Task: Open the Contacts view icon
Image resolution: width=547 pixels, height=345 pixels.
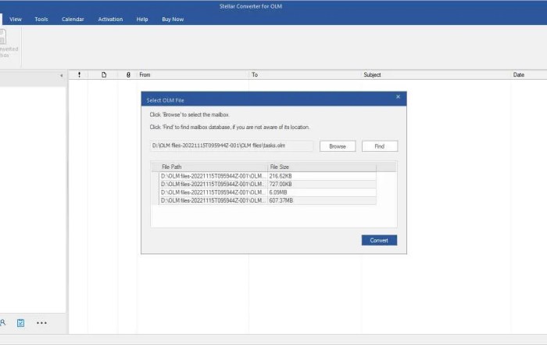Action: click(3, 323)
